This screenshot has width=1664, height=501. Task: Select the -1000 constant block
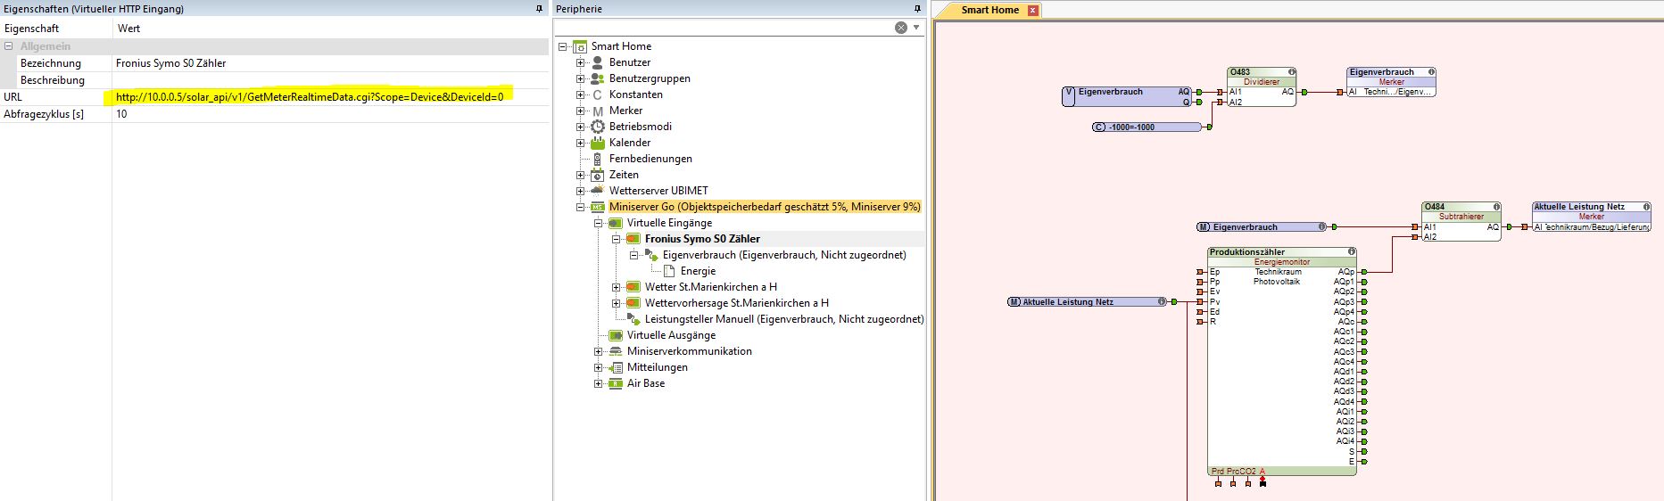pyautogui.click(x=1147, y=127)
